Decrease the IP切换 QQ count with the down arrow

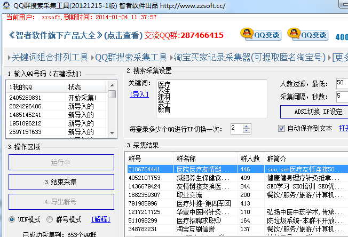point(246,131)
